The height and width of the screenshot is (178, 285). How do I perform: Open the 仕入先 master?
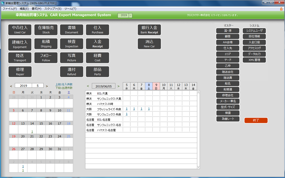click(228, 48)
